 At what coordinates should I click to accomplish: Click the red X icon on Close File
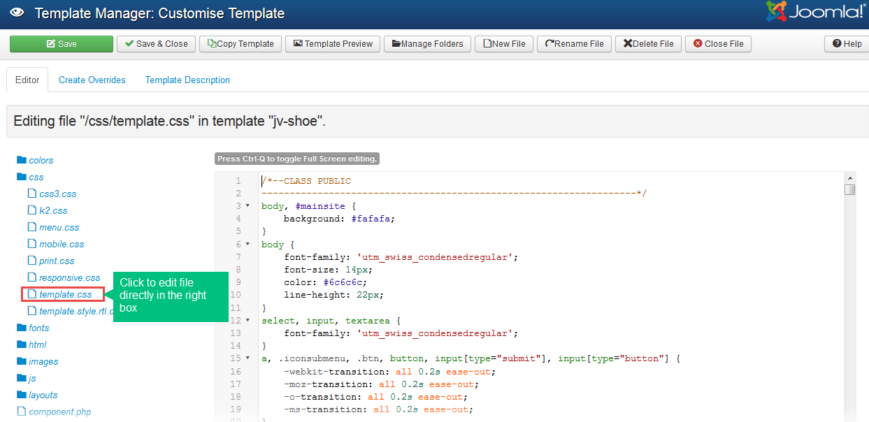(698, 44)
